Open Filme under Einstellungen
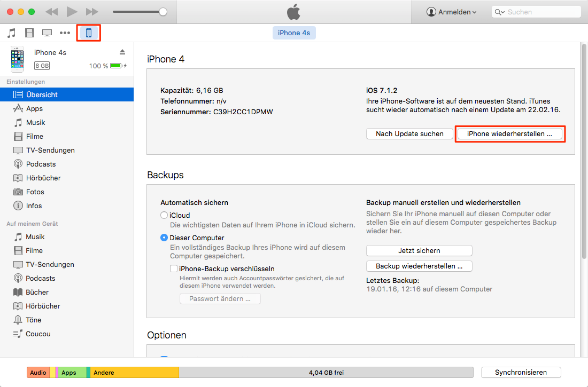The width and height of the screenshot is (588, 387). pos(67,136)
